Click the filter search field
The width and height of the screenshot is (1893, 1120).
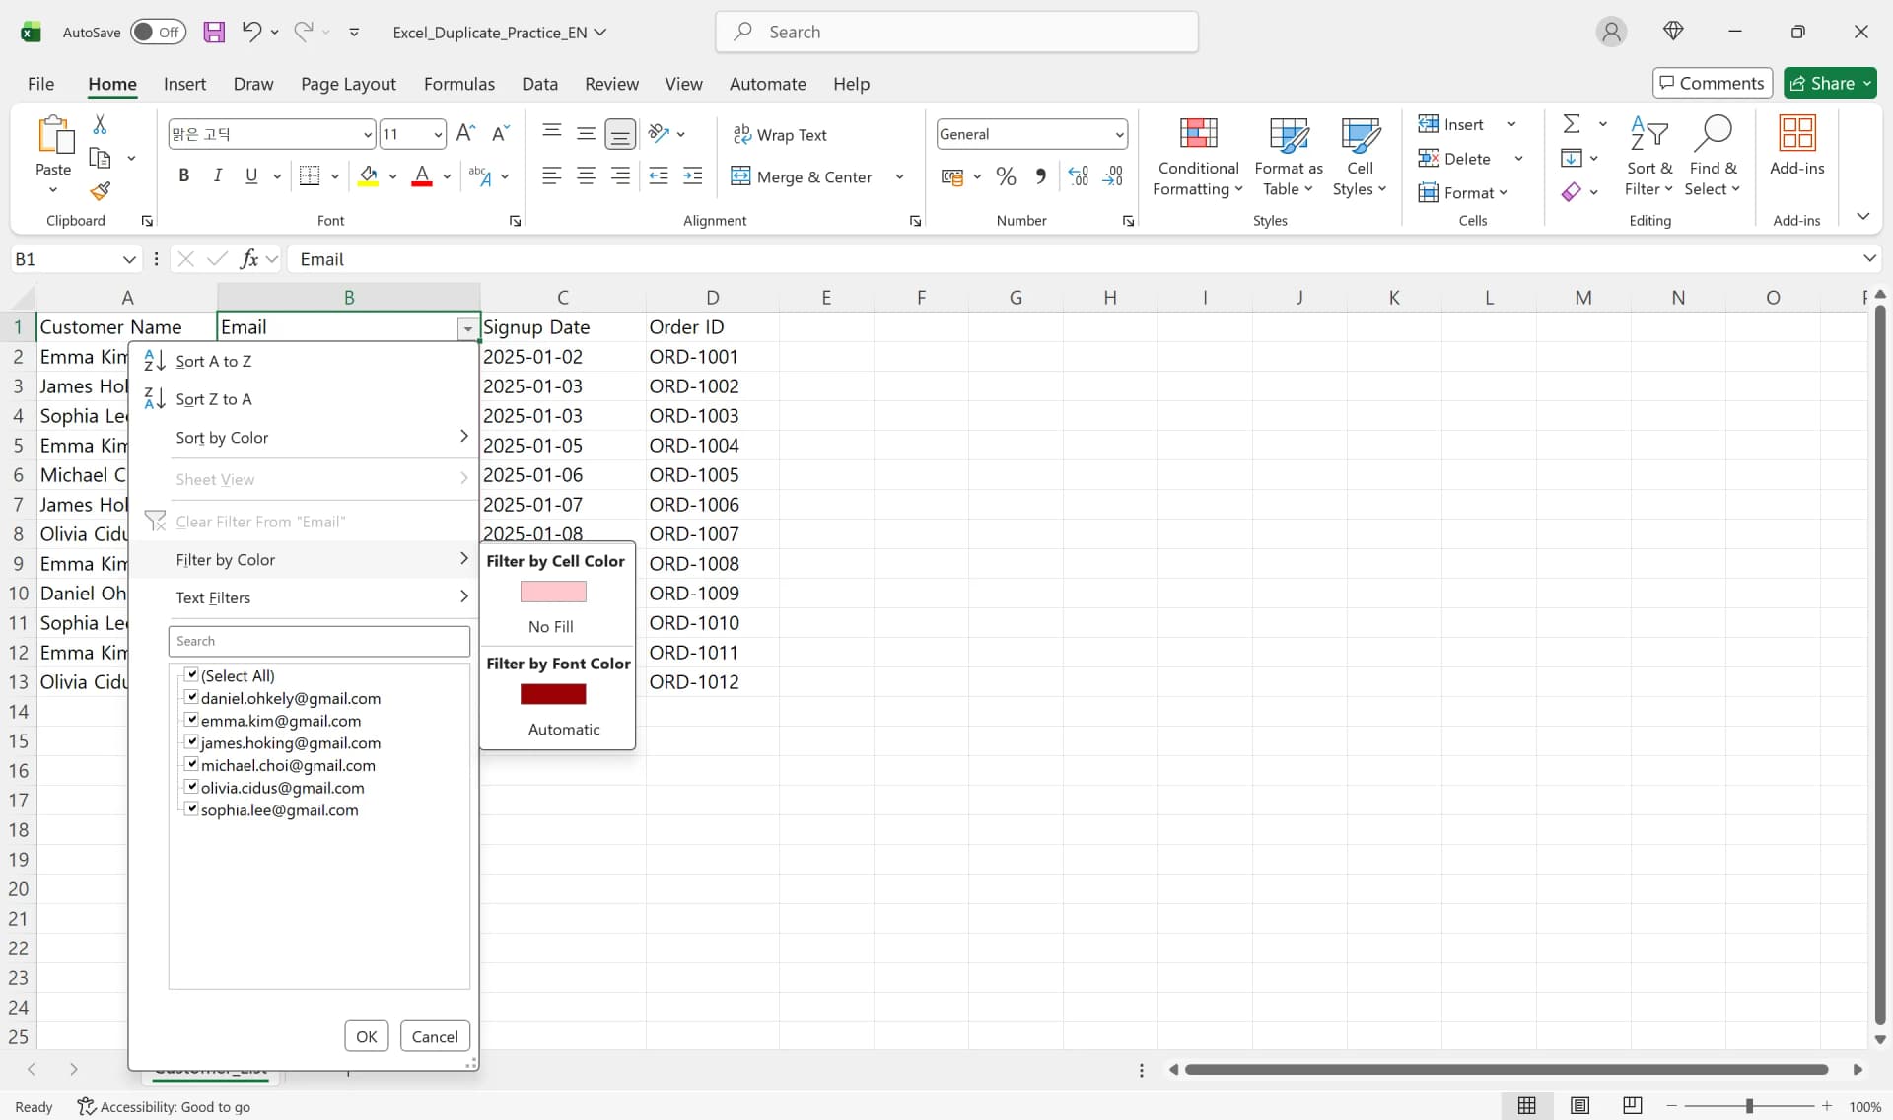click(318, 641)
